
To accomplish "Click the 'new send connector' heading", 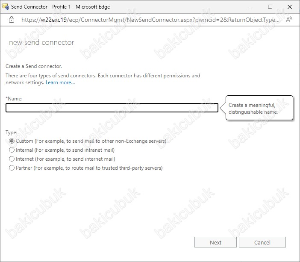I will click(41, 42).
